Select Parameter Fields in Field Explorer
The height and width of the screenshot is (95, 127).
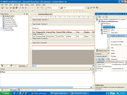point(8,20)
